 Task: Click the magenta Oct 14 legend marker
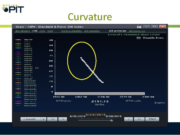click(x=18, y=52)
